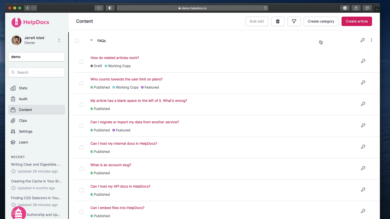Click key icon for related articles row

point(363,61)
